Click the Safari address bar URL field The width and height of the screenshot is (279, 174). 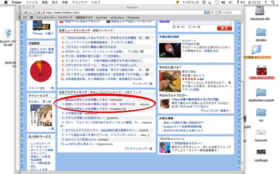pyautogui.click(x=123, y=12)
